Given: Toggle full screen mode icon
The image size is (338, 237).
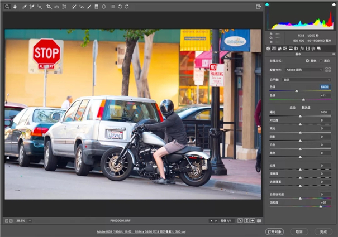Looking at the screenshot, I should pyautogui.click(x=258, y=7).
